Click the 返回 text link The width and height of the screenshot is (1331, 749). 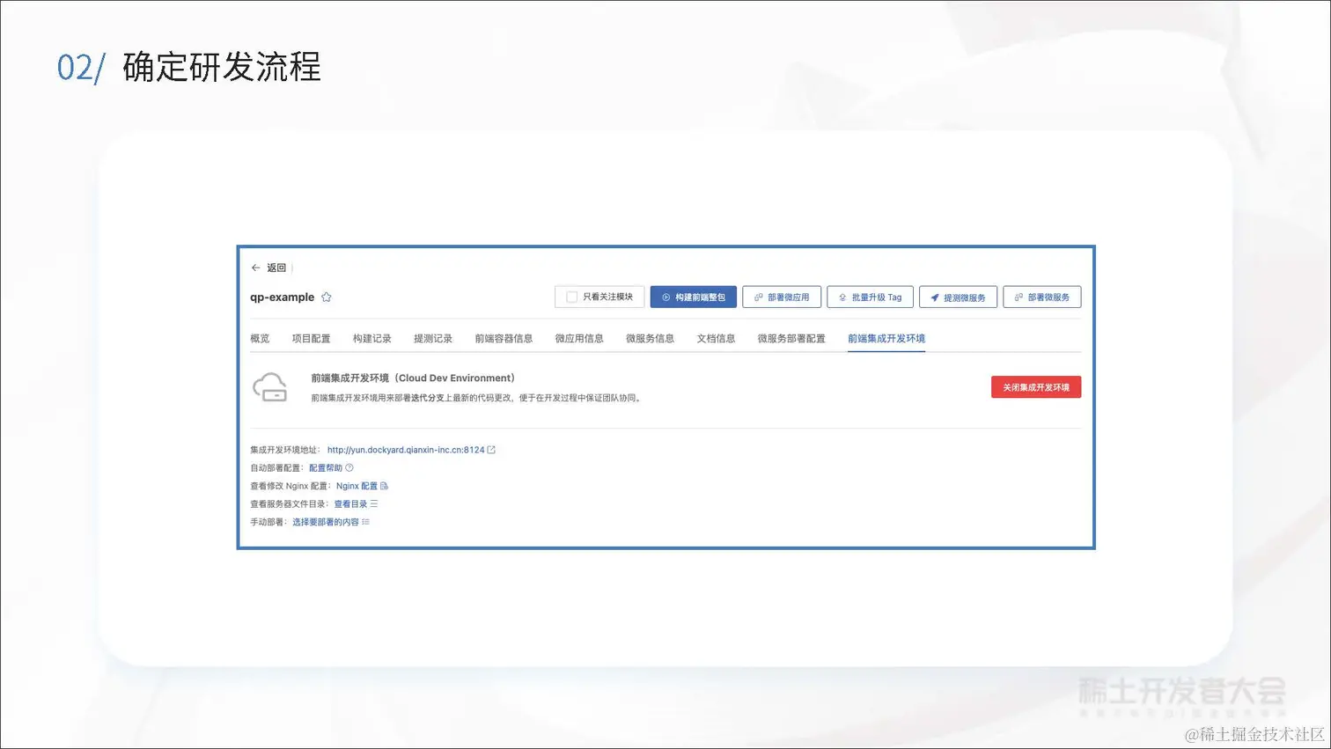tap(276, 268)
